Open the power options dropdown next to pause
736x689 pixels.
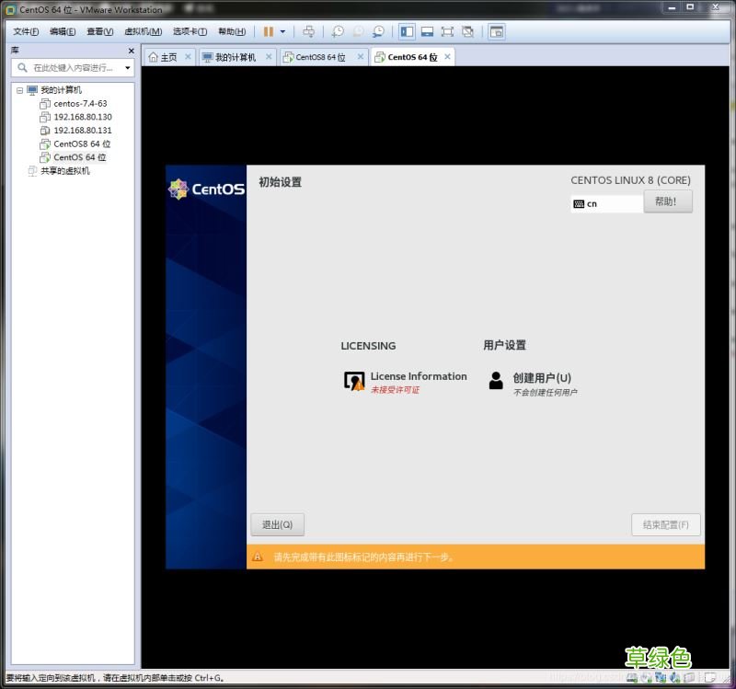point(282,31)
